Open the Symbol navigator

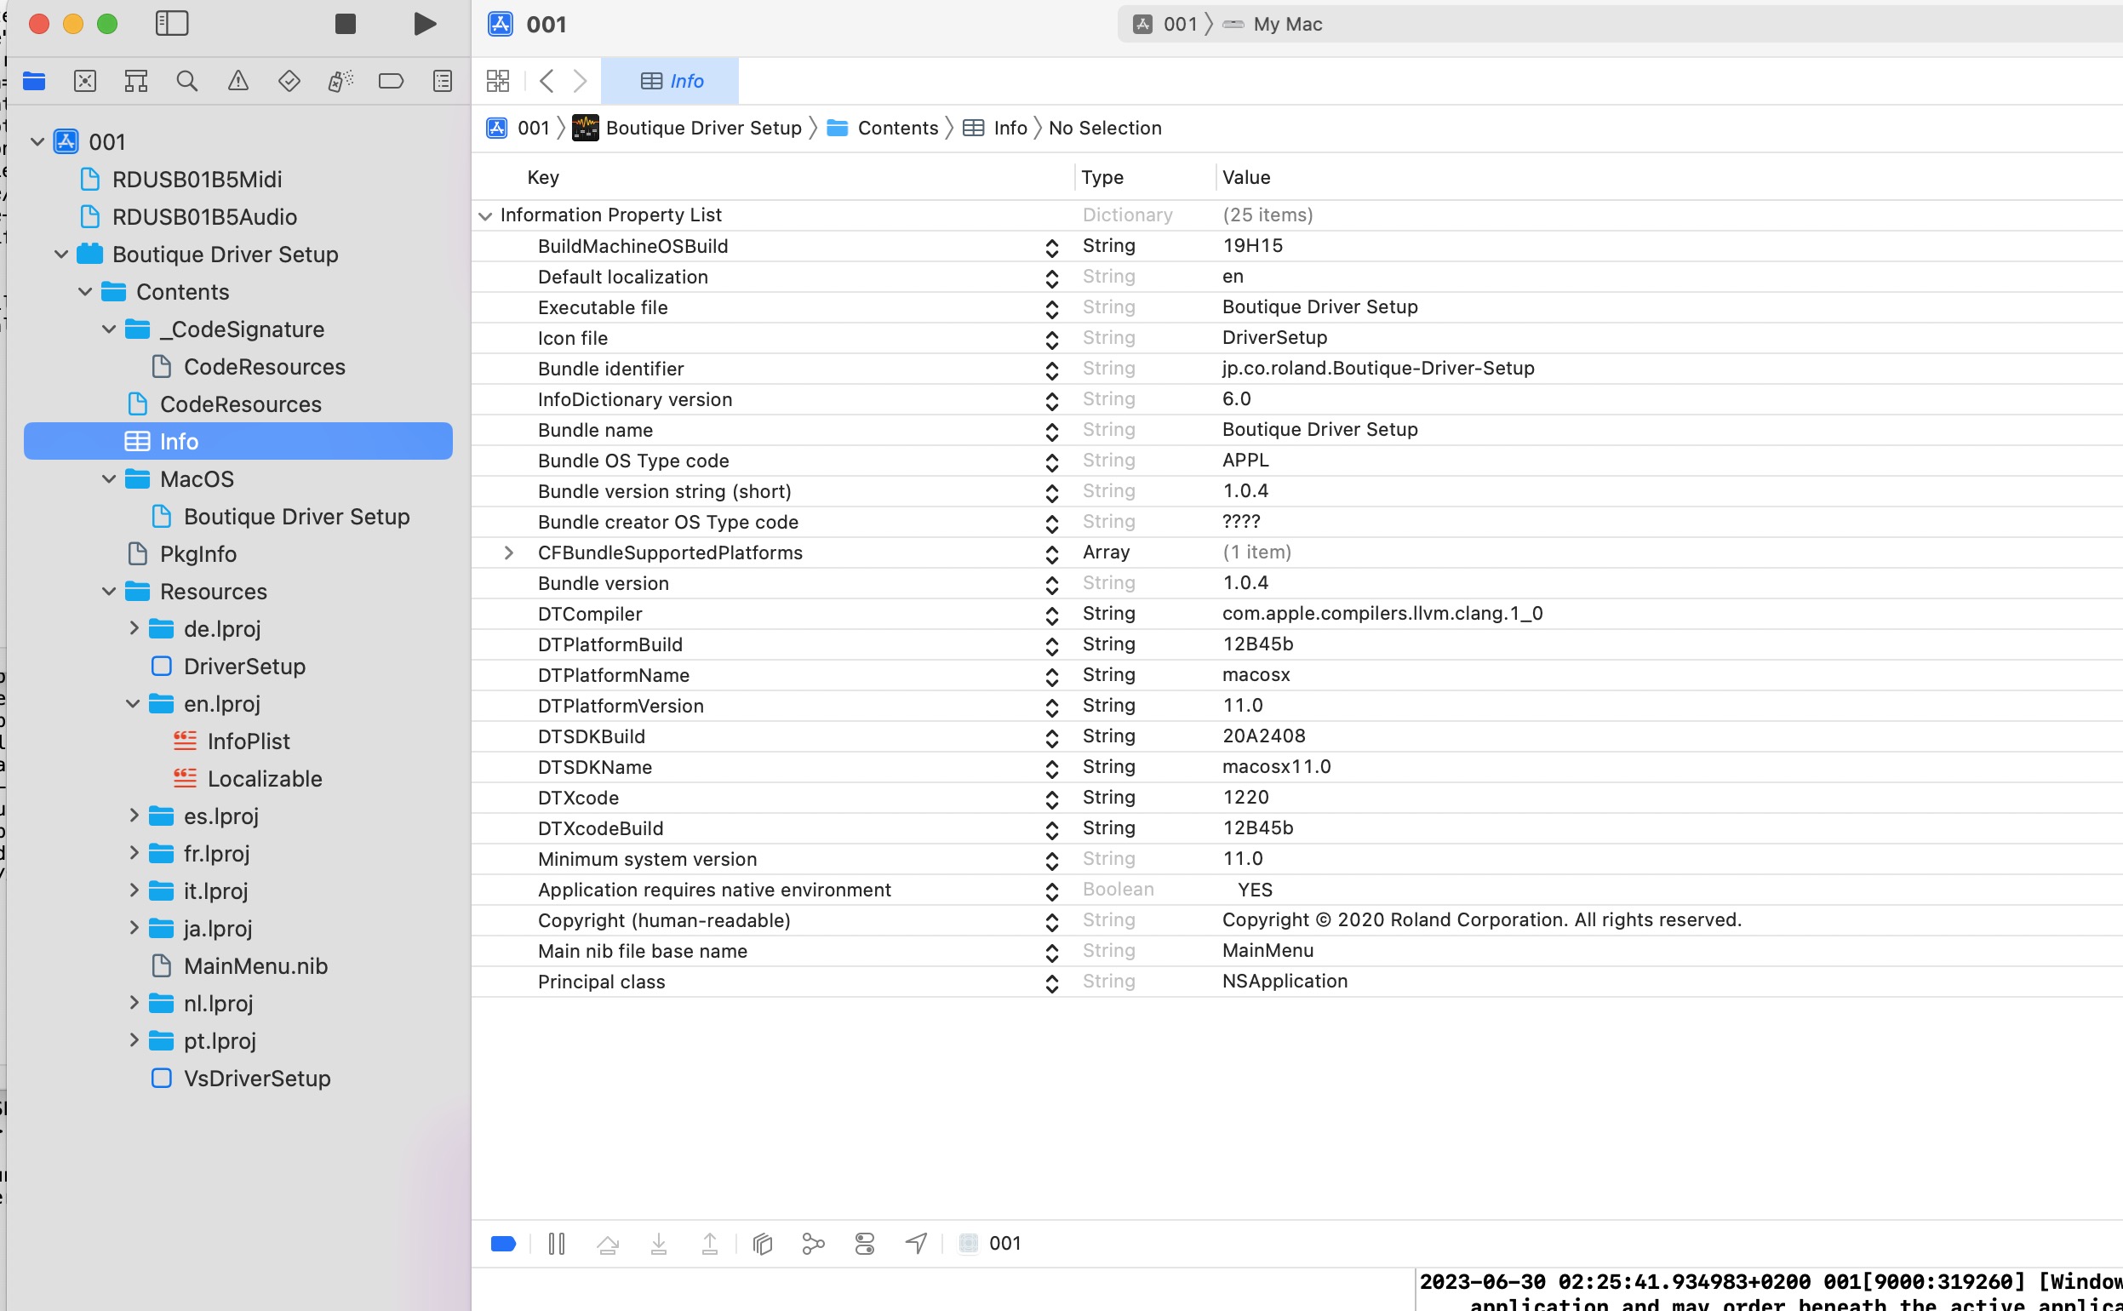pos(136,81)
